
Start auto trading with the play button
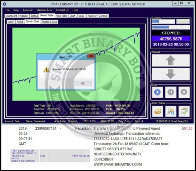click(158, 92)
